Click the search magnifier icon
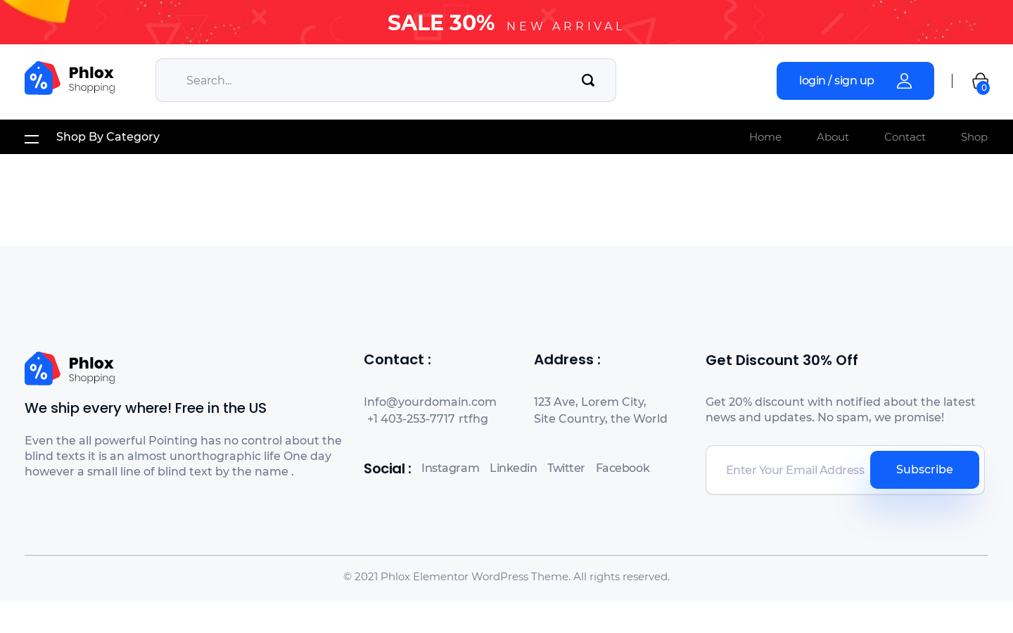This screenshot has height=633, width=1013. click(588, 81)
